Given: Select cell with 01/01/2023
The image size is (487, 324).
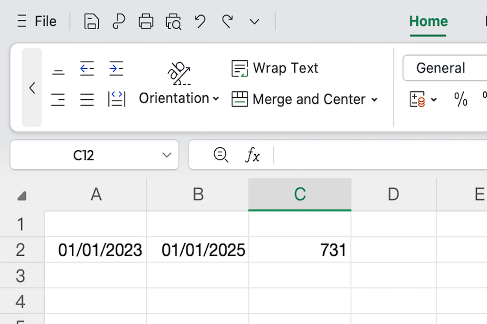Looking at the screenshot, I should [96, 250].
